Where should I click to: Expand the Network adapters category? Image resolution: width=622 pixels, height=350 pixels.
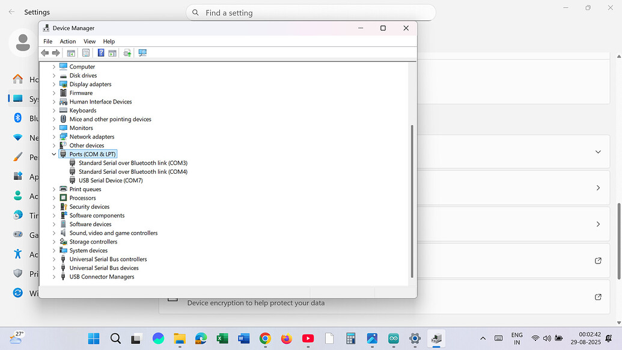click(x=54, y=137)
